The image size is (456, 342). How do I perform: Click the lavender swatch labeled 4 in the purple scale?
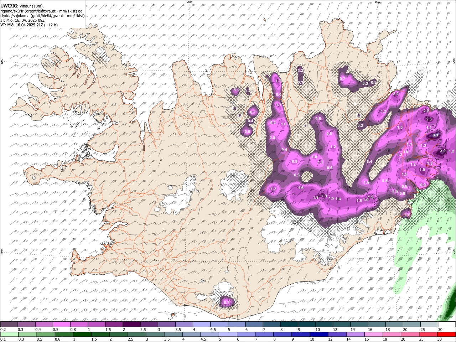202,325
